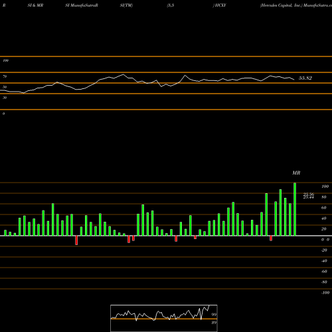Select the MR label above the histogram

point(296,173)
